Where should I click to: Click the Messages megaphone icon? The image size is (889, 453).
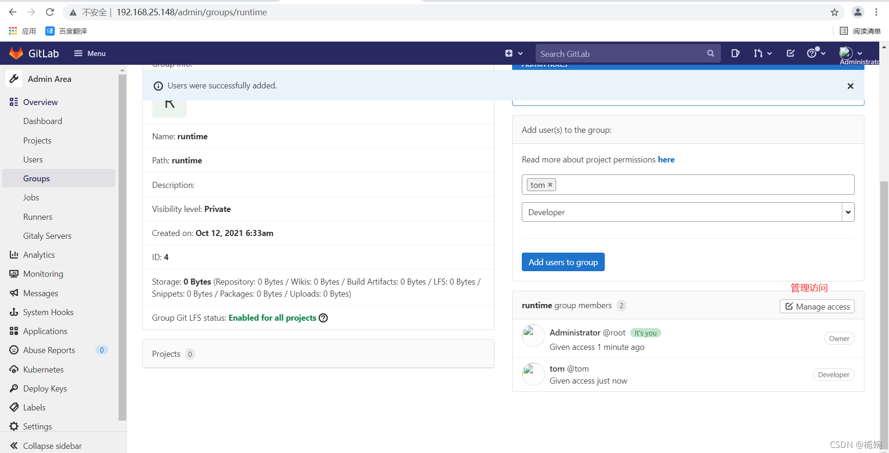pyautogui.click(x=14, y=293)
